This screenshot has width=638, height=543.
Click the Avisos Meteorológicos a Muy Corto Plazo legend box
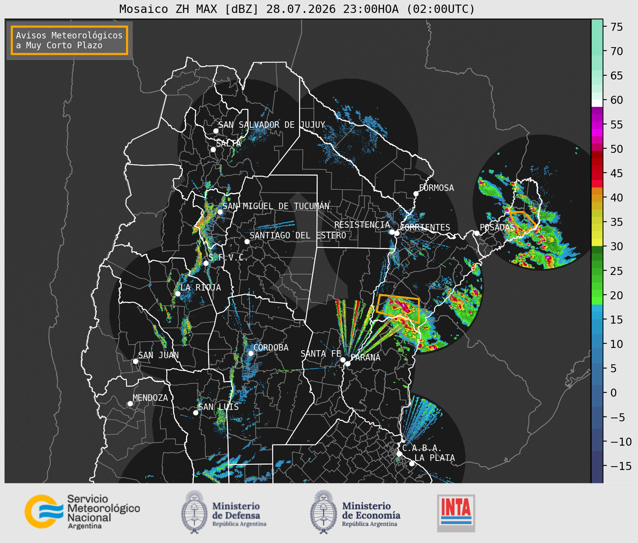69,40
